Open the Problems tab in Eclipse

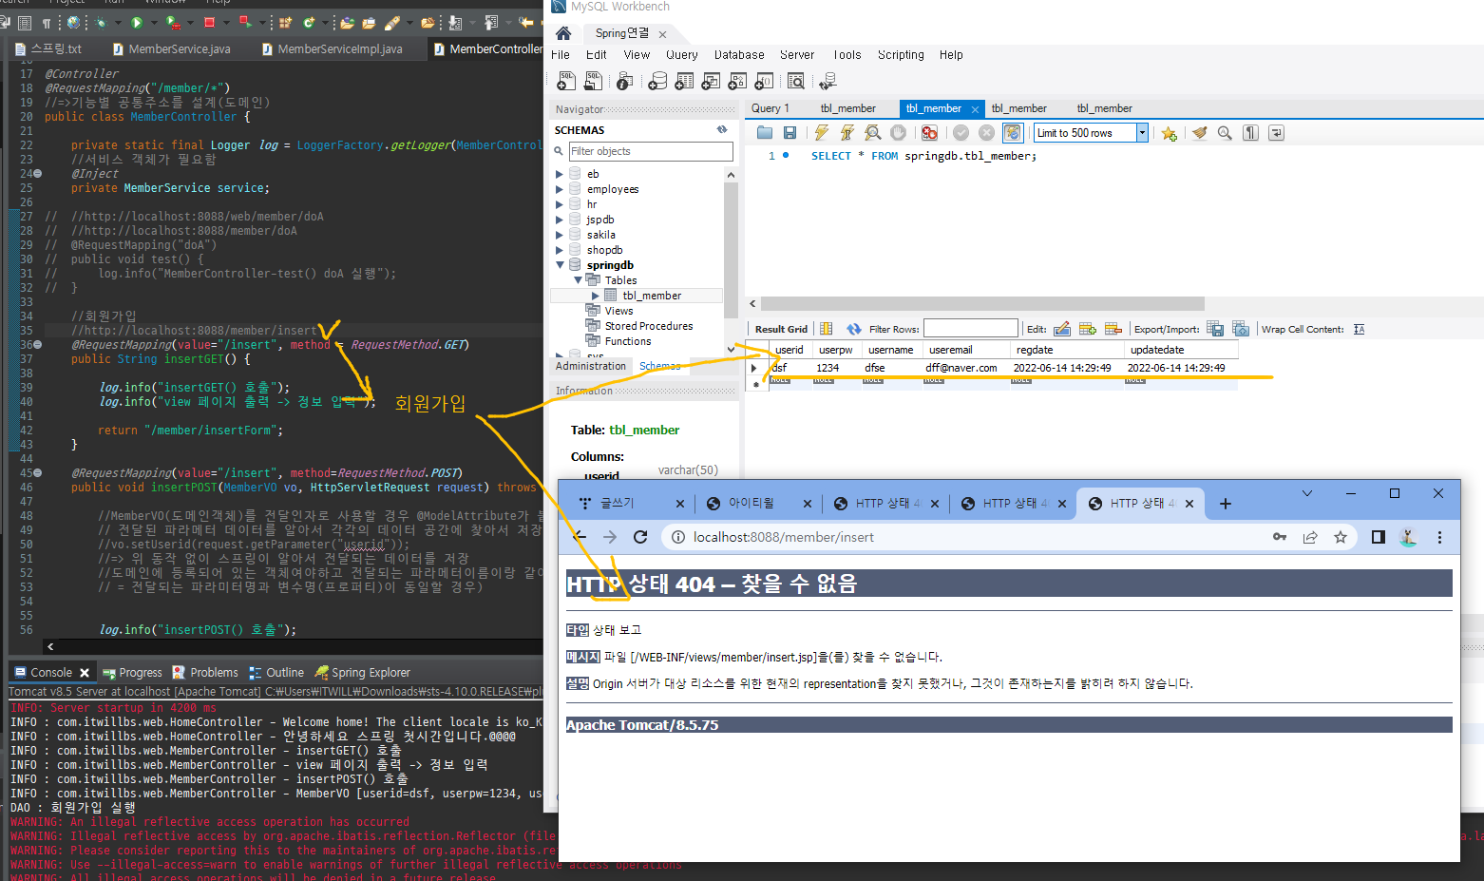(205, 672)
